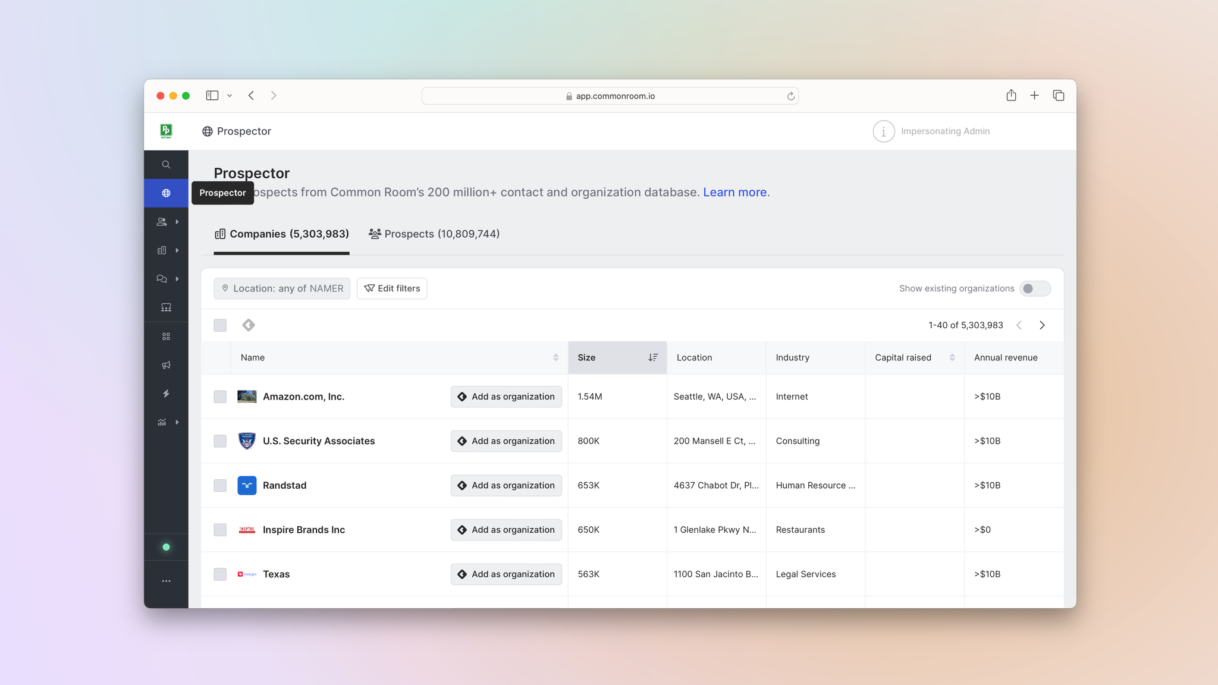Viewport: 1218px width, 685px height.
Task: Click the Location: any of NAMER filter
Action: 282,288
